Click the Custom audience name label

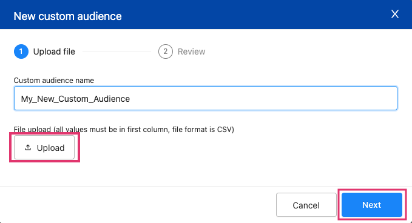[54, 80]
